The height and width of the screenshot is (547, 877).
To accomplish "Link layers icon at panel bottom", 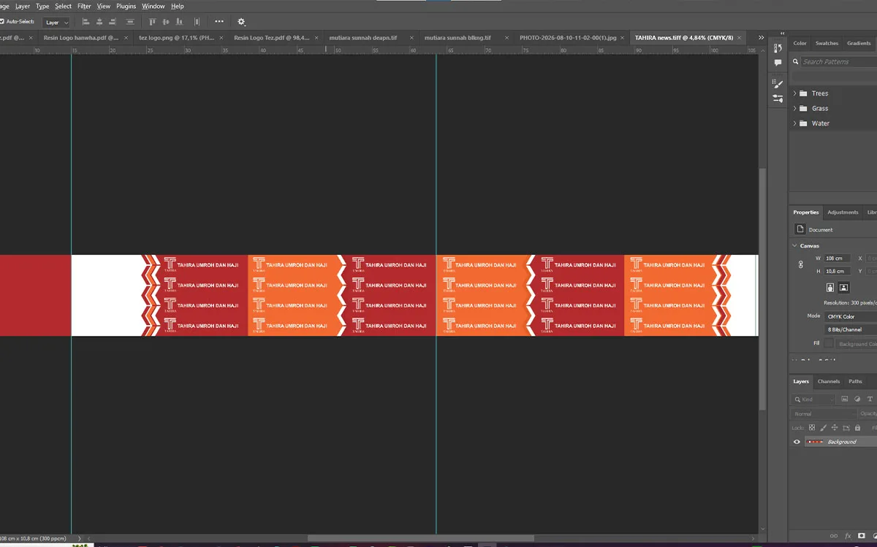I will click(834, 536).
